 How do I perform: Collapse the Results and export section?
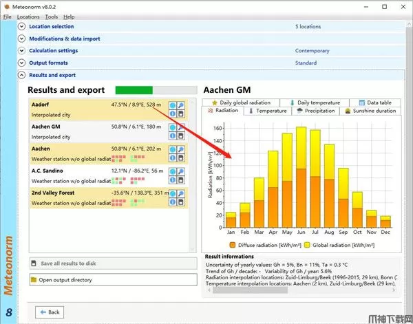point(22,75)
